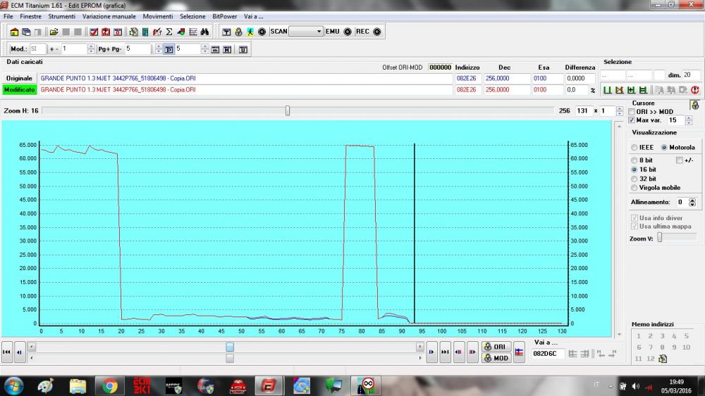Image resolution: width=705 pixels, height=396 pixels.
Task: Click the stepper next to the 131 x 1 field
Action: pyautogui.click(x=620, y=110)
